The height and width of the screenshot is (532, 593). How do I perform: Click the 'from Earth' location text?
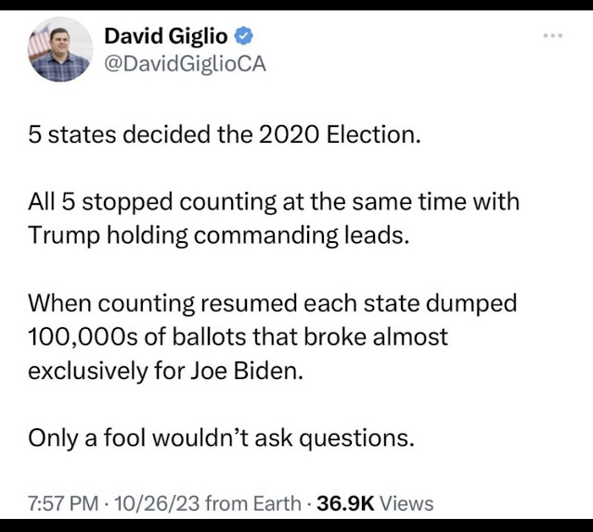pyautogui.click(x=253, y=503)
